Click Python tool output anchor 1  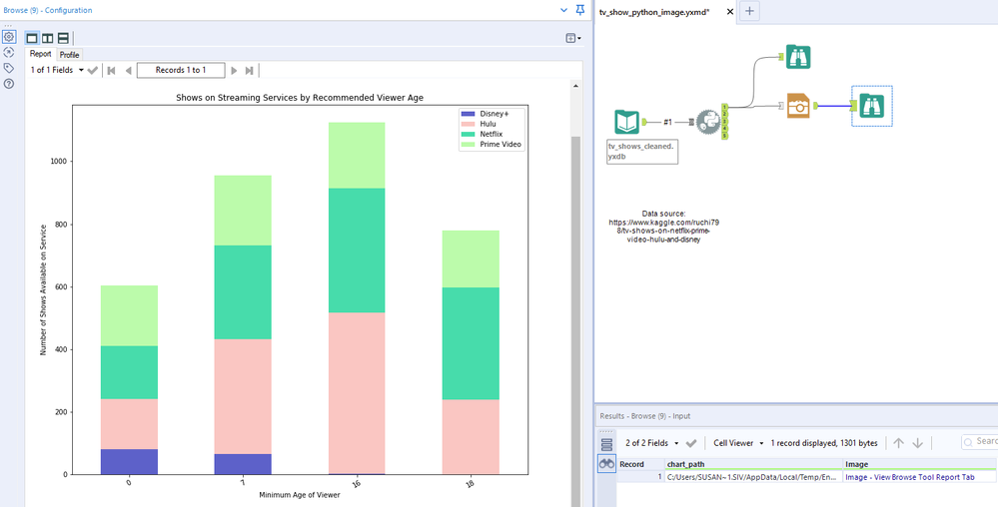click(724, 106)
